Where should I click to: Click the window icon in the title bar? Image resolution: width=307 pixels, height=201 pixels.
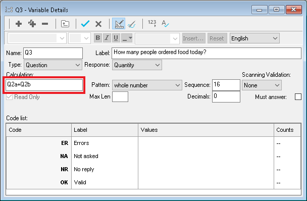coord(9,10)
